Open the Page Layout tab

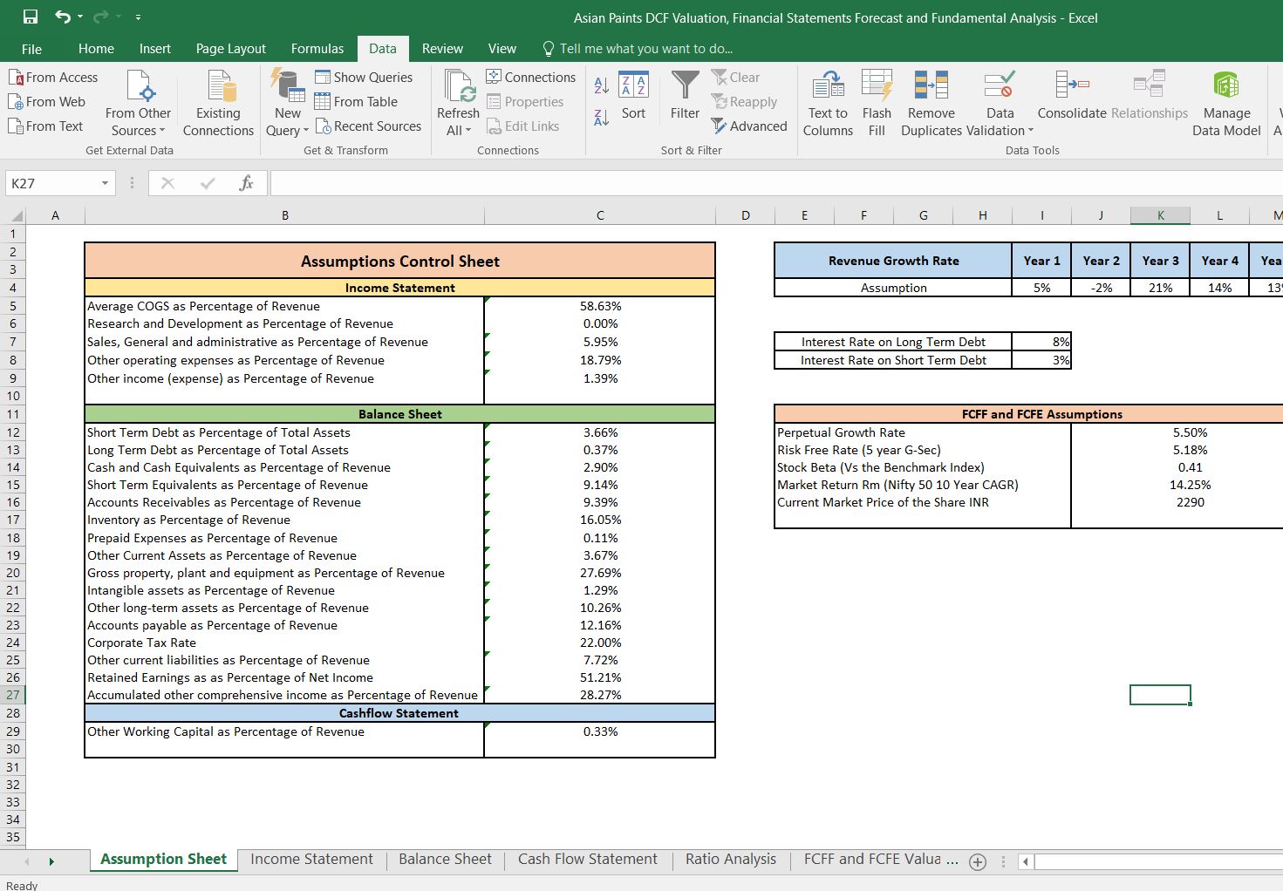pyautogui.click(x=231, y=49)
